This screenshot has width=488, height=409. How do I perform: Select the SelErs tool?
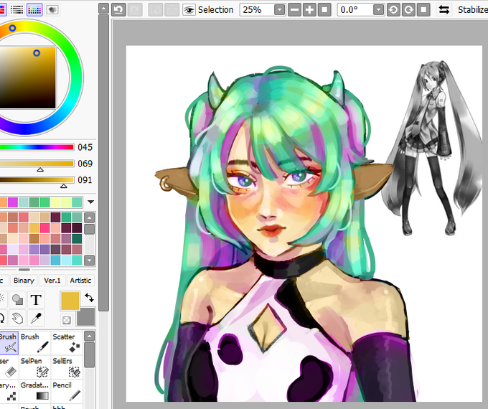67,367
